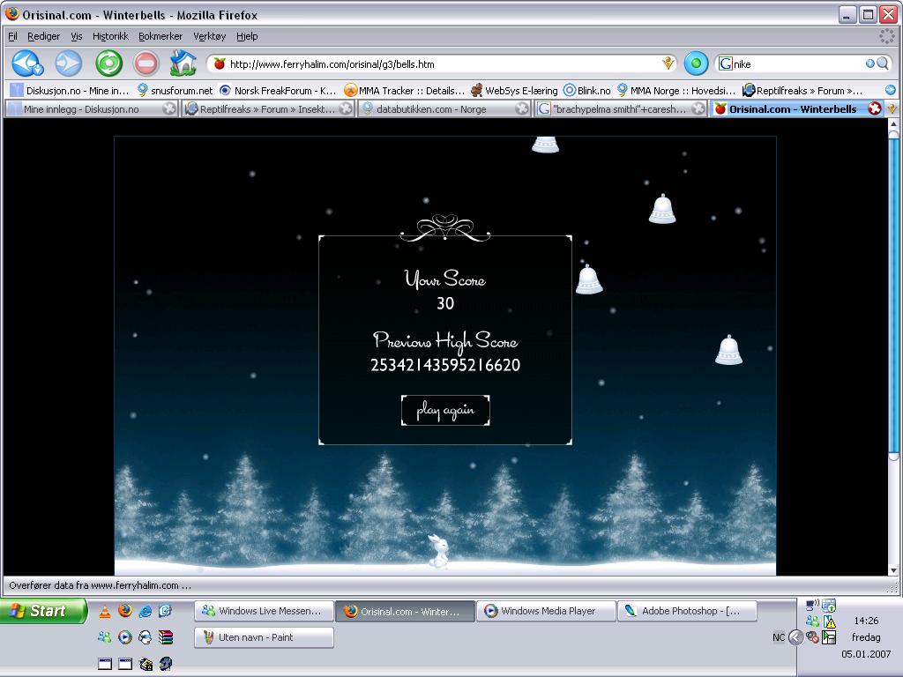The height and width of the screenshot is (677, 903).
Task: Open Diskusjon.no bookmark in toolbar
Action: [x=70, y=91]
